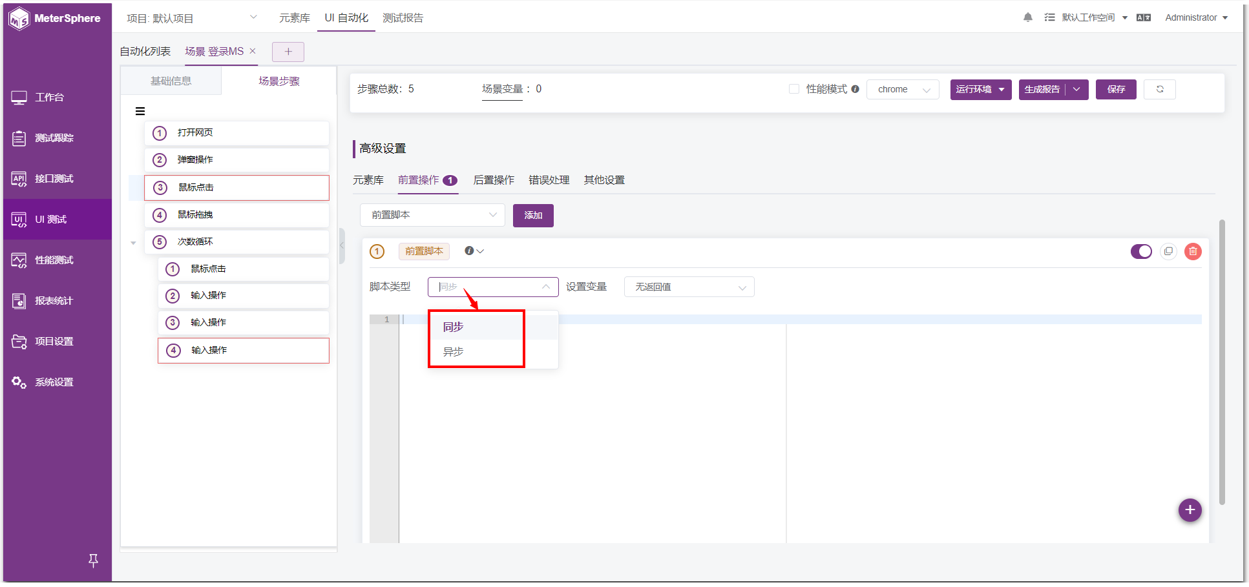
Task: Open the hamburger menu above the step list
Action: click(x=140, y=111)
